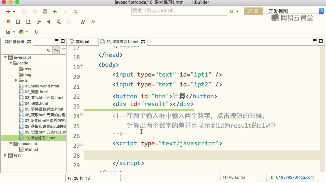Screen dimensions: 326x183
Task: Click the Save toolbar icon
Action: point(24,11)
